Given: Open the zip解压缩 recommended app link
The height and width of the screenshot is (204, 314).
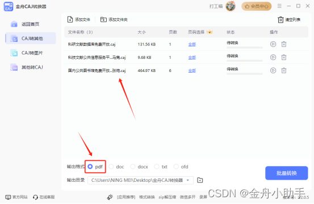Looking at the screenshot, I should point(167,197).
